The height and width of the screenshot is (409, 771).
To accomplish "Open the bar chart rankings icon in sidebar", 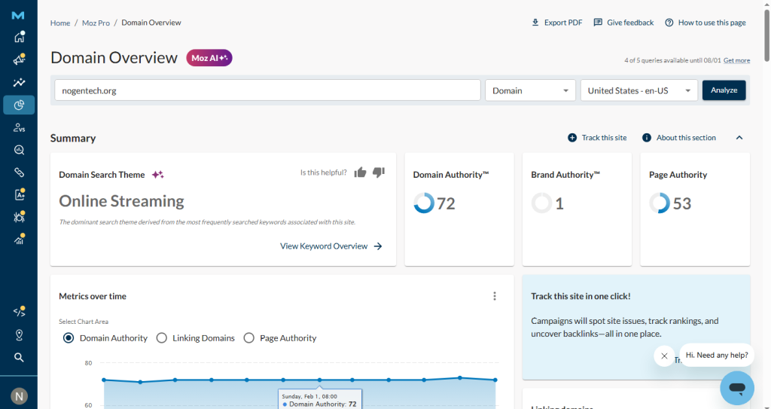I will pos(19,240).
